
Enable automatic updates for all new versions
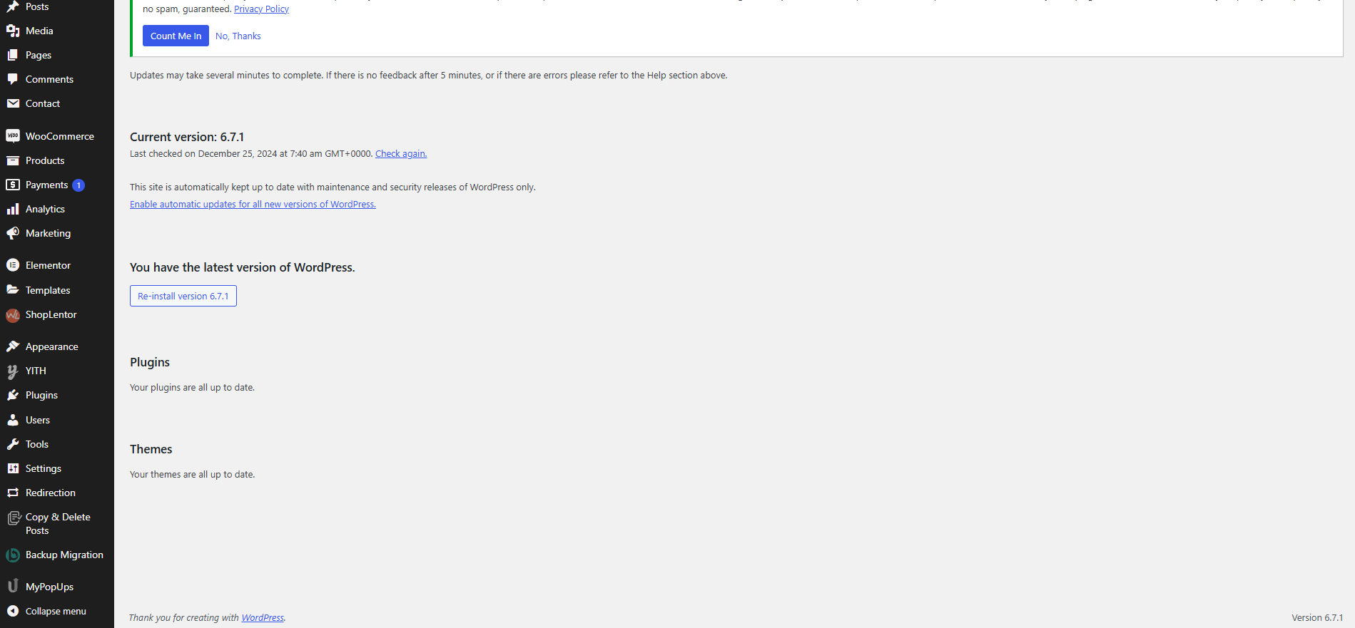(x=253, y=205)
